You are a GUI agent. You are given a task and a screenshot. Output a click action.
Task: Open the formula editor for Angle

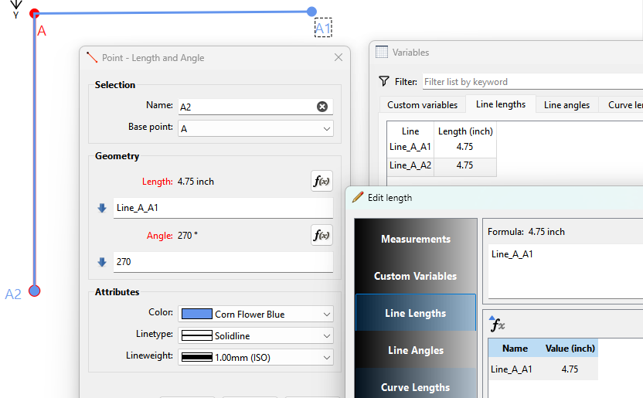(x=321, y=236)
